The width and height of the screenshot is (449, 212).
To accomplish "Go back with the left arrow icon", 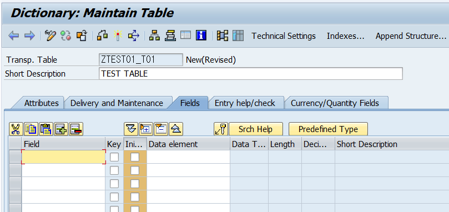I will [x=14, y=36].
